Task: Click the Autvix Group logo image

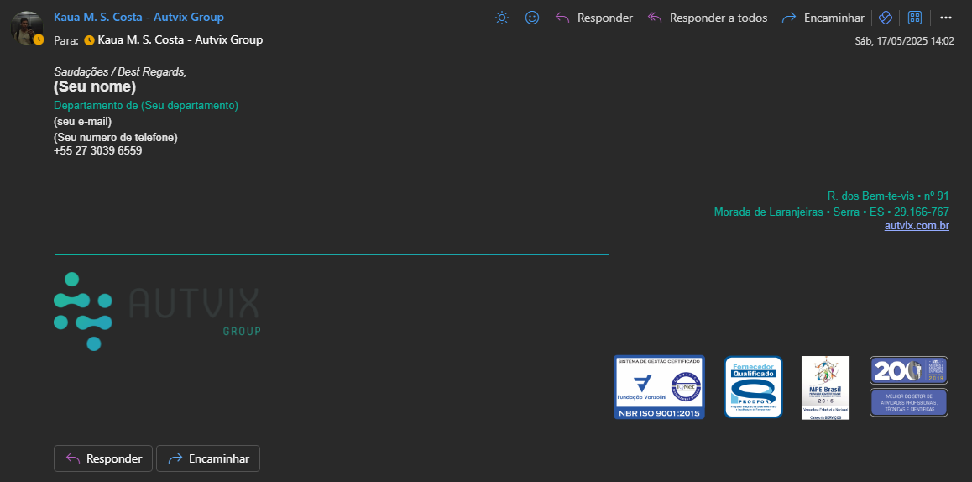Action: [x=157, y=312]
